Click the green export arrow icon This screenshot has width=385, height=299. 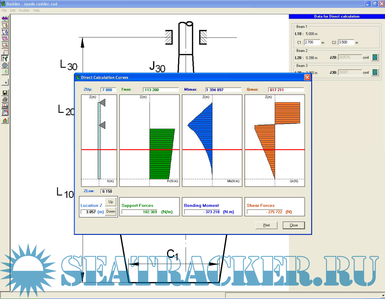tap(5, 120)
